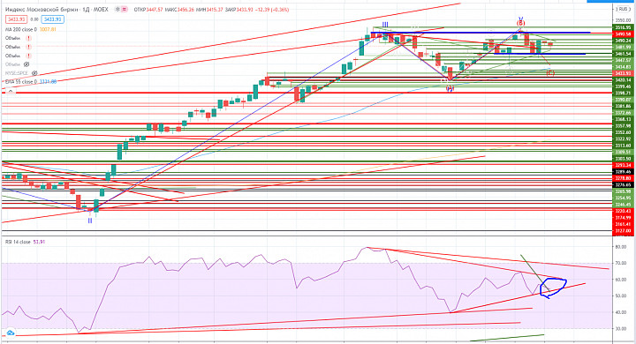Viewport: 636px width, 344px height.
Task: Click the current price 3433.93 axis label
Action: 623,73
